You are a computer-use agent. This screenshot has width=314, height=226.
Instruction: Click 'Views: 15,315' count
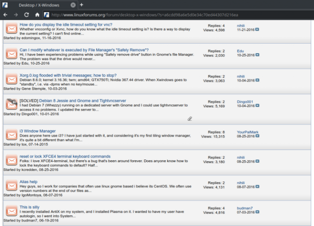coord(213,137)
